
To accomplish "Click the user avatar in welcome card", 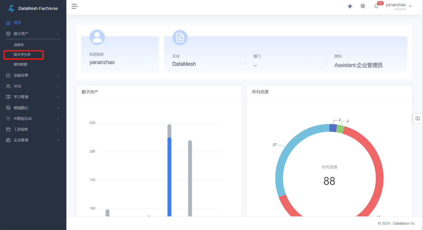I will pyautogui.click(x=97, y=37).
